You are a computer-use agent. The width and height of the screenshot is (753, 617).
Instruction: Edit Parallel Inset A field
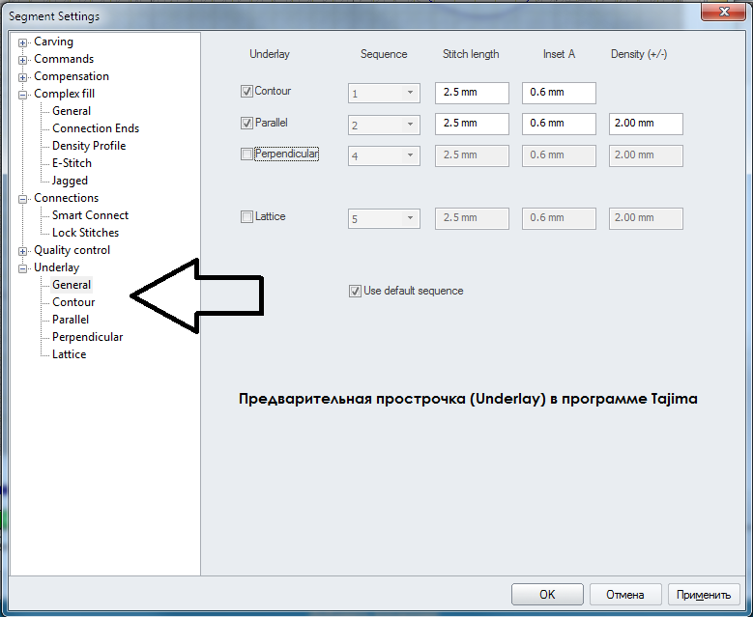[559, 124]
